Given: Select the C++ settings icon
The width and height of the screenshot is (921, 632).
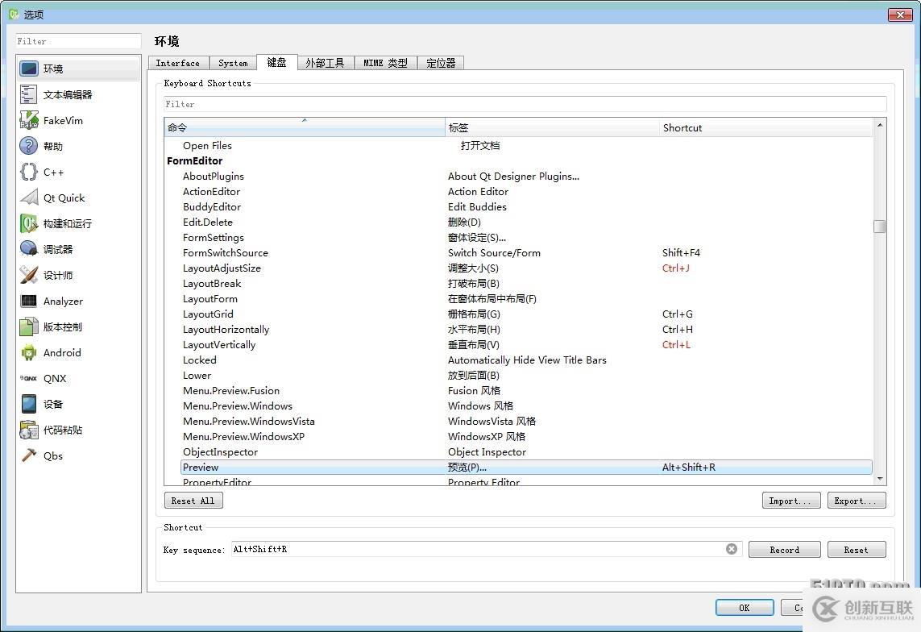Looking at the screenshot, I should tap(53, 171).
